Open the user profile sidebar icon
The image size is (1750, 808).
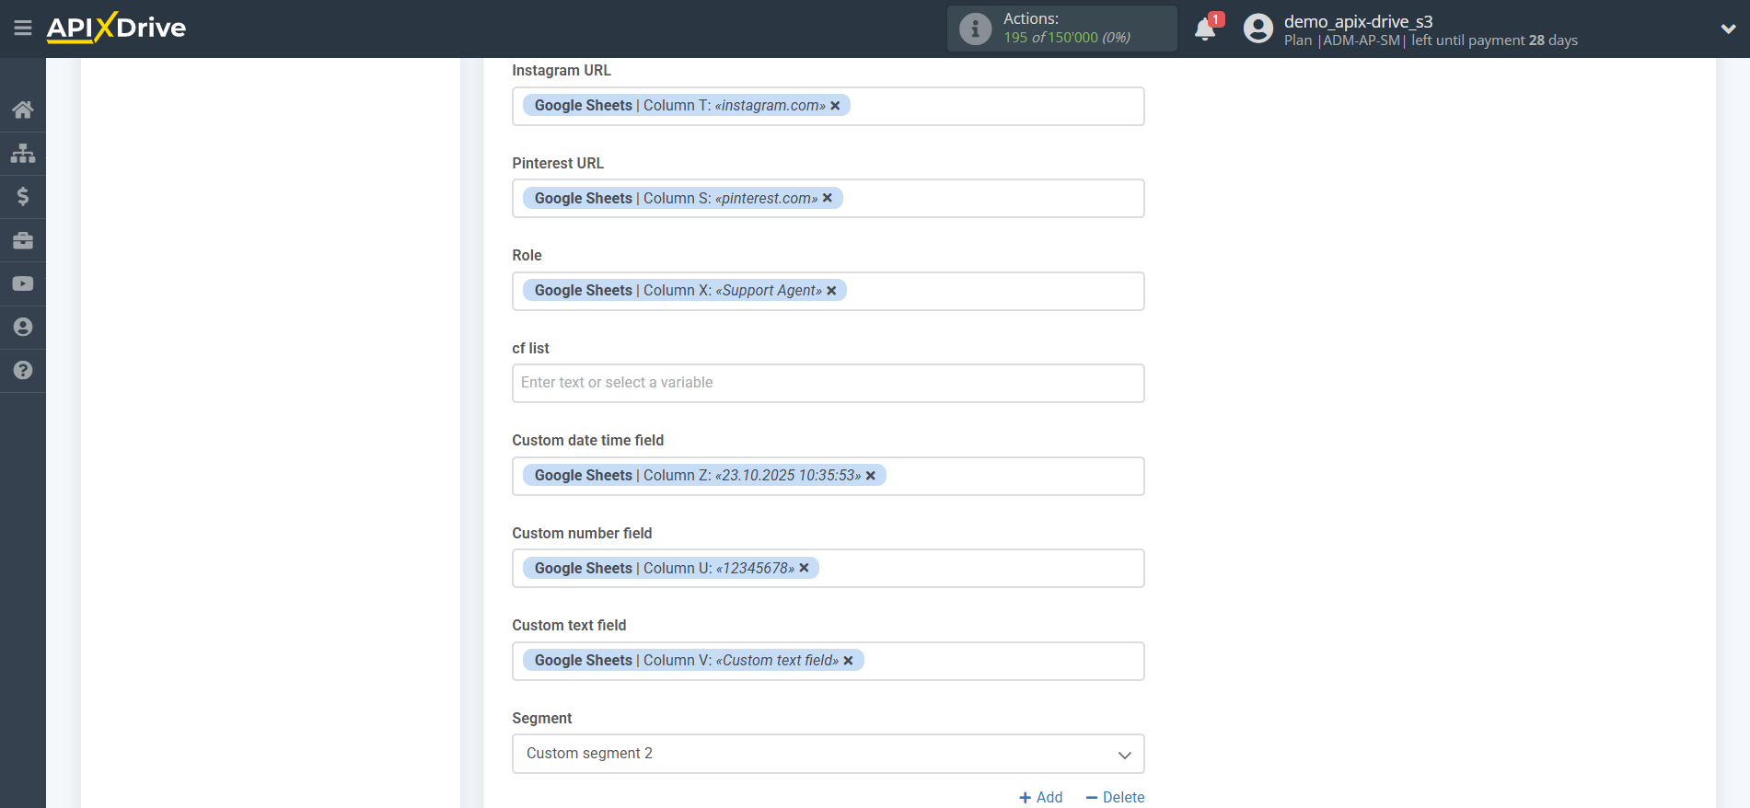coord(23,327)
